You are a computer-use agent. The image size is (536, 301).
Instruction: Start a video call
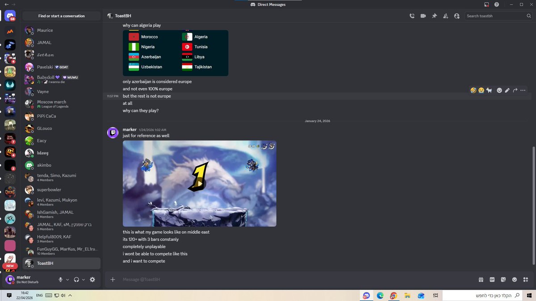click(x=423, y=16)
